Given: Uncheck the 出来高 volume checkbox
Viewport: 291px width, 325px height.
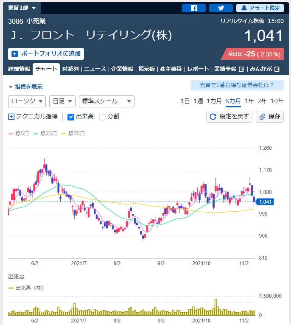Looking at the screenshot, I should (x=71, y=117).
